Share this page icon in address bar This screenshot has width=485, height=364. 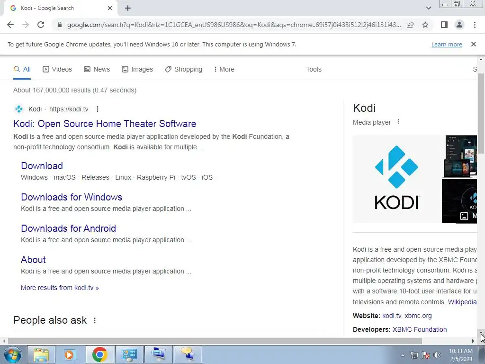pos(410,25)
